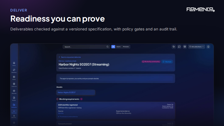224x126 pixels.
Task: Open Review in the sidebar
Action: [x=14, y=99]
